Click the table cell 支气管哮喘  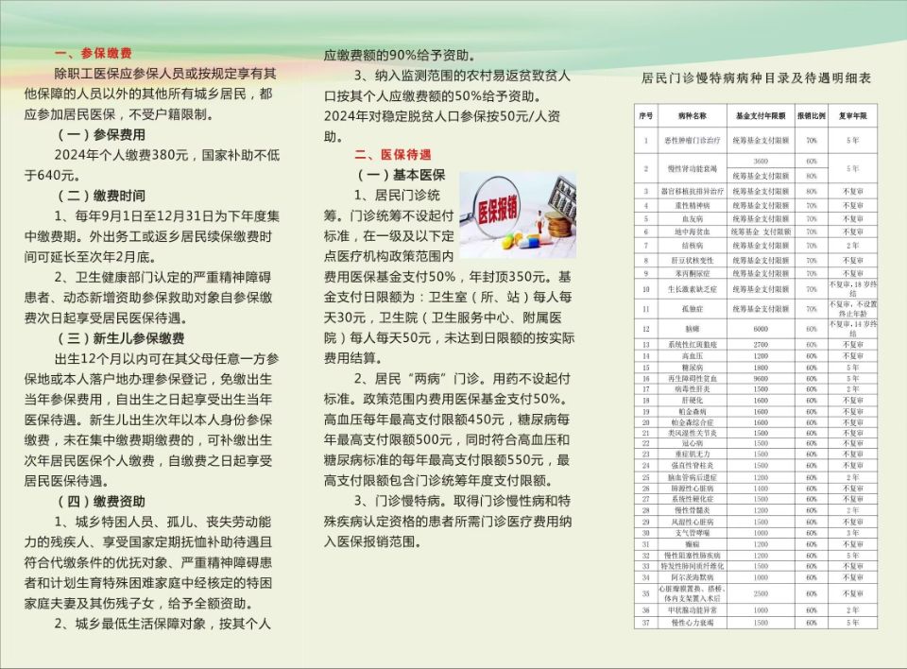pyautogui.click(x=693, y=533)
